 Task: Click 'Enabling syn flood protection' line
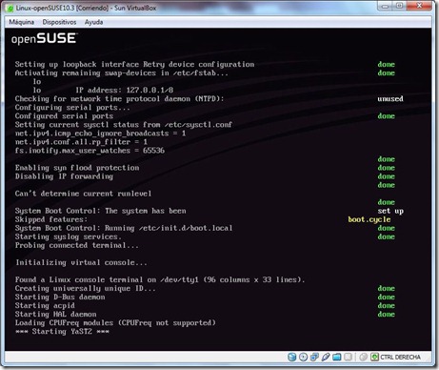77,168
